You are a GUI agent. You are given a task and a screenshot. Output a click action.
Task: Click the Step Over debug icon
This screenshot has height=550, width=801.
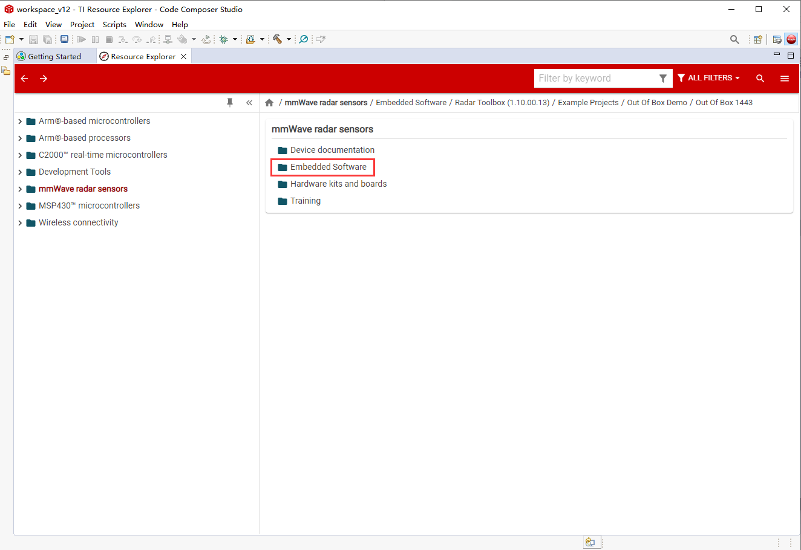pos(137,39)
